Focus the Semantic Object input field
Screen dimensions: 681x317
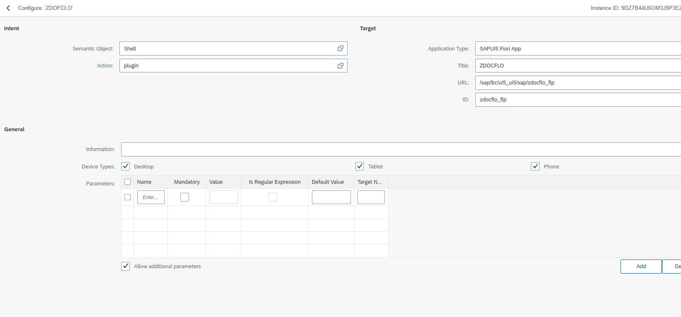(x=233, y=48)
